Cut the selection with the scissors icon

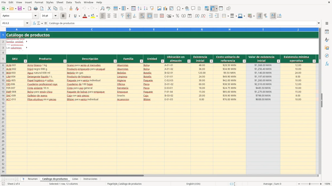click(x=49, y=9)
